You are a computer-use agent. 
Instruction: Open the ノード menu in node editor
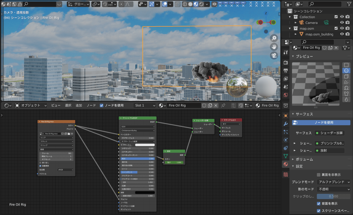(91, 105)
